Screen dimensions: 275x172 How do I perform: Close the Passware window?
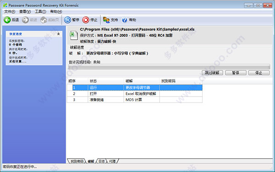[268, 5]
